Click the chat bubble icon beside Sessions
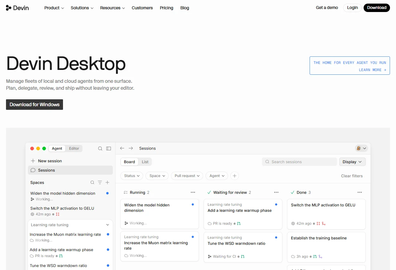The width and height of the screenshot is (396, 270). pos(33,170)
